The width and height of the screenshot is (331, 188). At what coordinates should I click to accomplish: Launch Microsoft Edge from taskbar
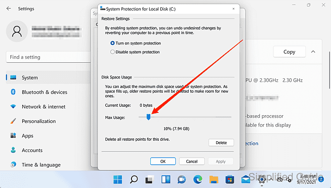(x=198, y=179)
